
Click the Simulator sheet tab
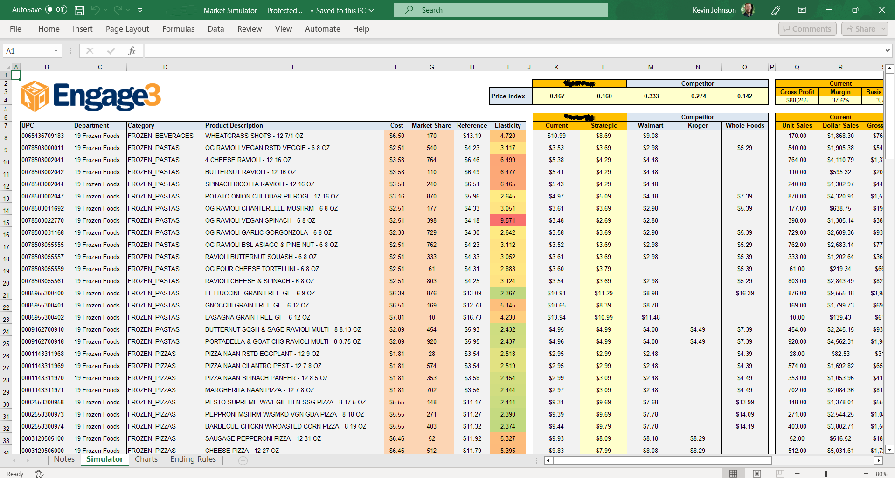click(x=104, y=459)
